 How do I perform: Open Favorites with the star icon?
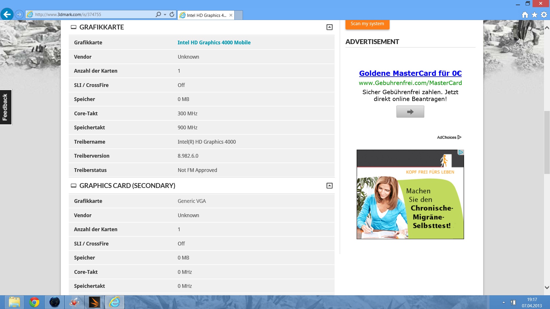535,15
